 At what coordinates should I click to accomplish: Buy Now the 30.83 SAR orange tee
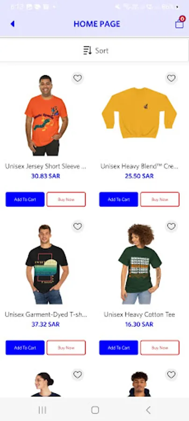(x=66, y=199)
